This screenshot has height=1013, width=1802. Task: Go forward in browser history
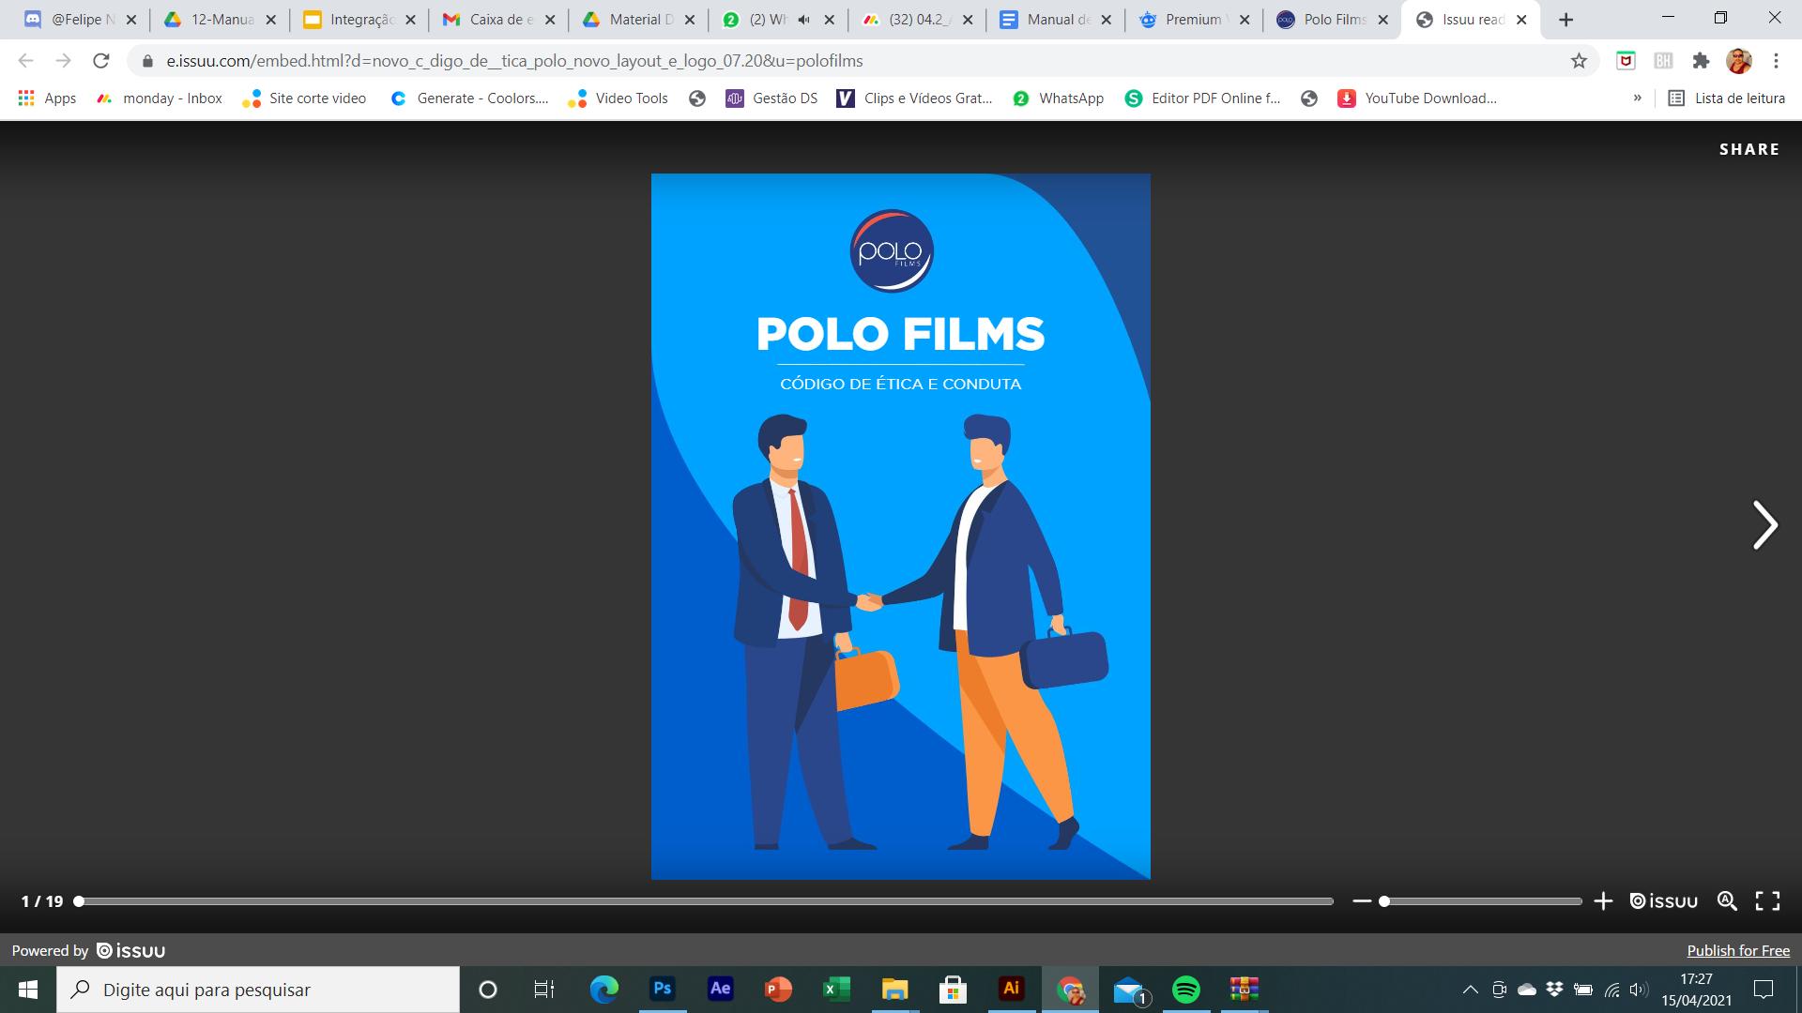point(63,61)
